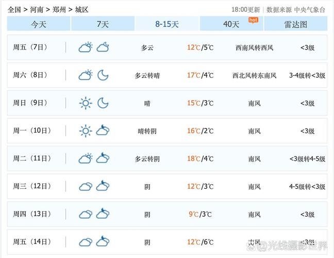Click the 3-4级转<3级 wind level
This screenshot has height=258, width=334.
[307, 75]
